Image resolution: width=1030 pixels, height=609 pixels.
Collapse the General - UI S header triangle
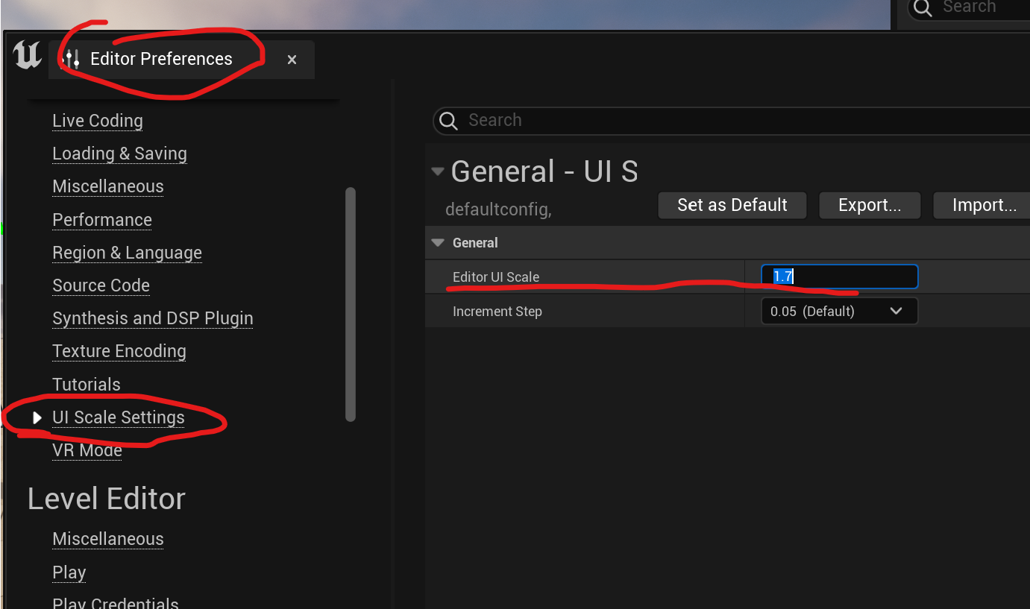(x=438, y=171)
